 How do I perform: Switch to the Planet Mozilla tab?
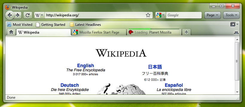[154, 32]
